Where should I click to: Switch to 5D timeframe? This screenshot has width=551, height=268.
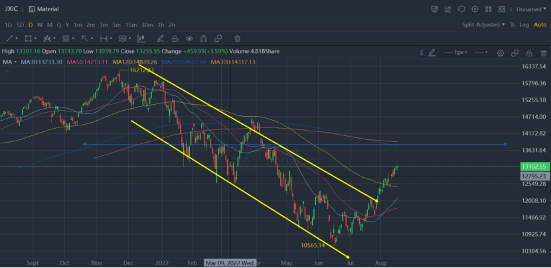[21, 25]
